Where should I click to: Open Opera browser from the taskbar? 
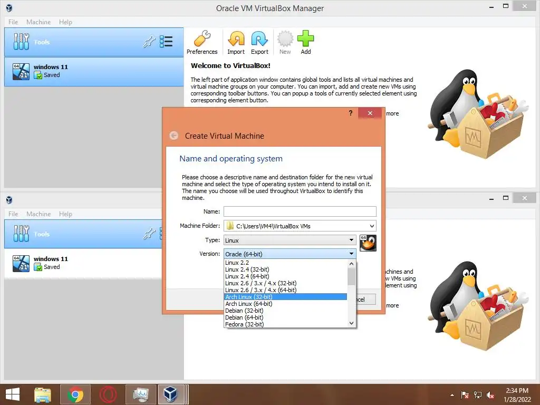pos(108,394)
